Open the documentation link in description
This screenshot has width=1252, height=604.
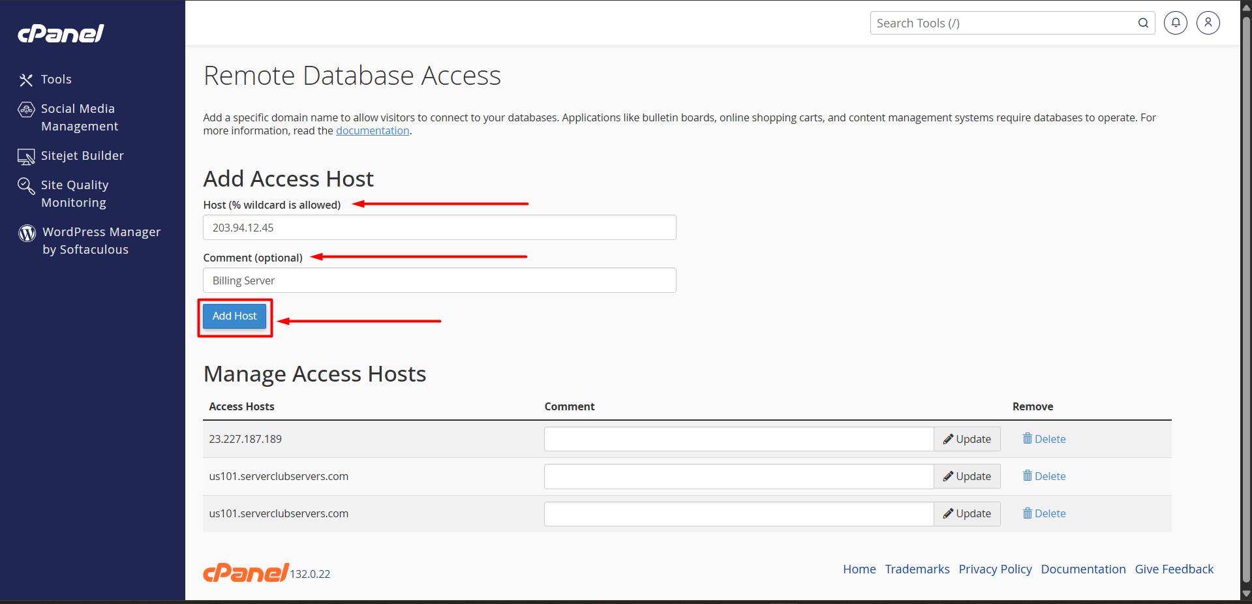click(373, 130)
